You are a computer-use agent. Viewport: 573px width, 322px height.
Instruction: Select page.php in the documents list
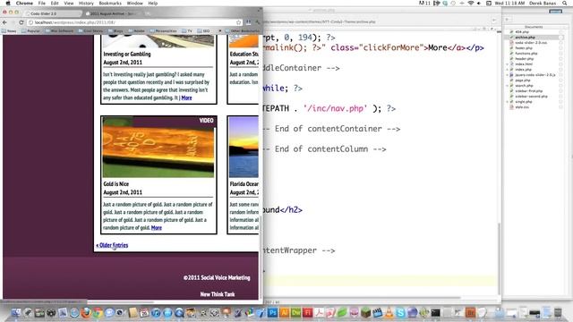pyautogui.click(x=523, y=80)
